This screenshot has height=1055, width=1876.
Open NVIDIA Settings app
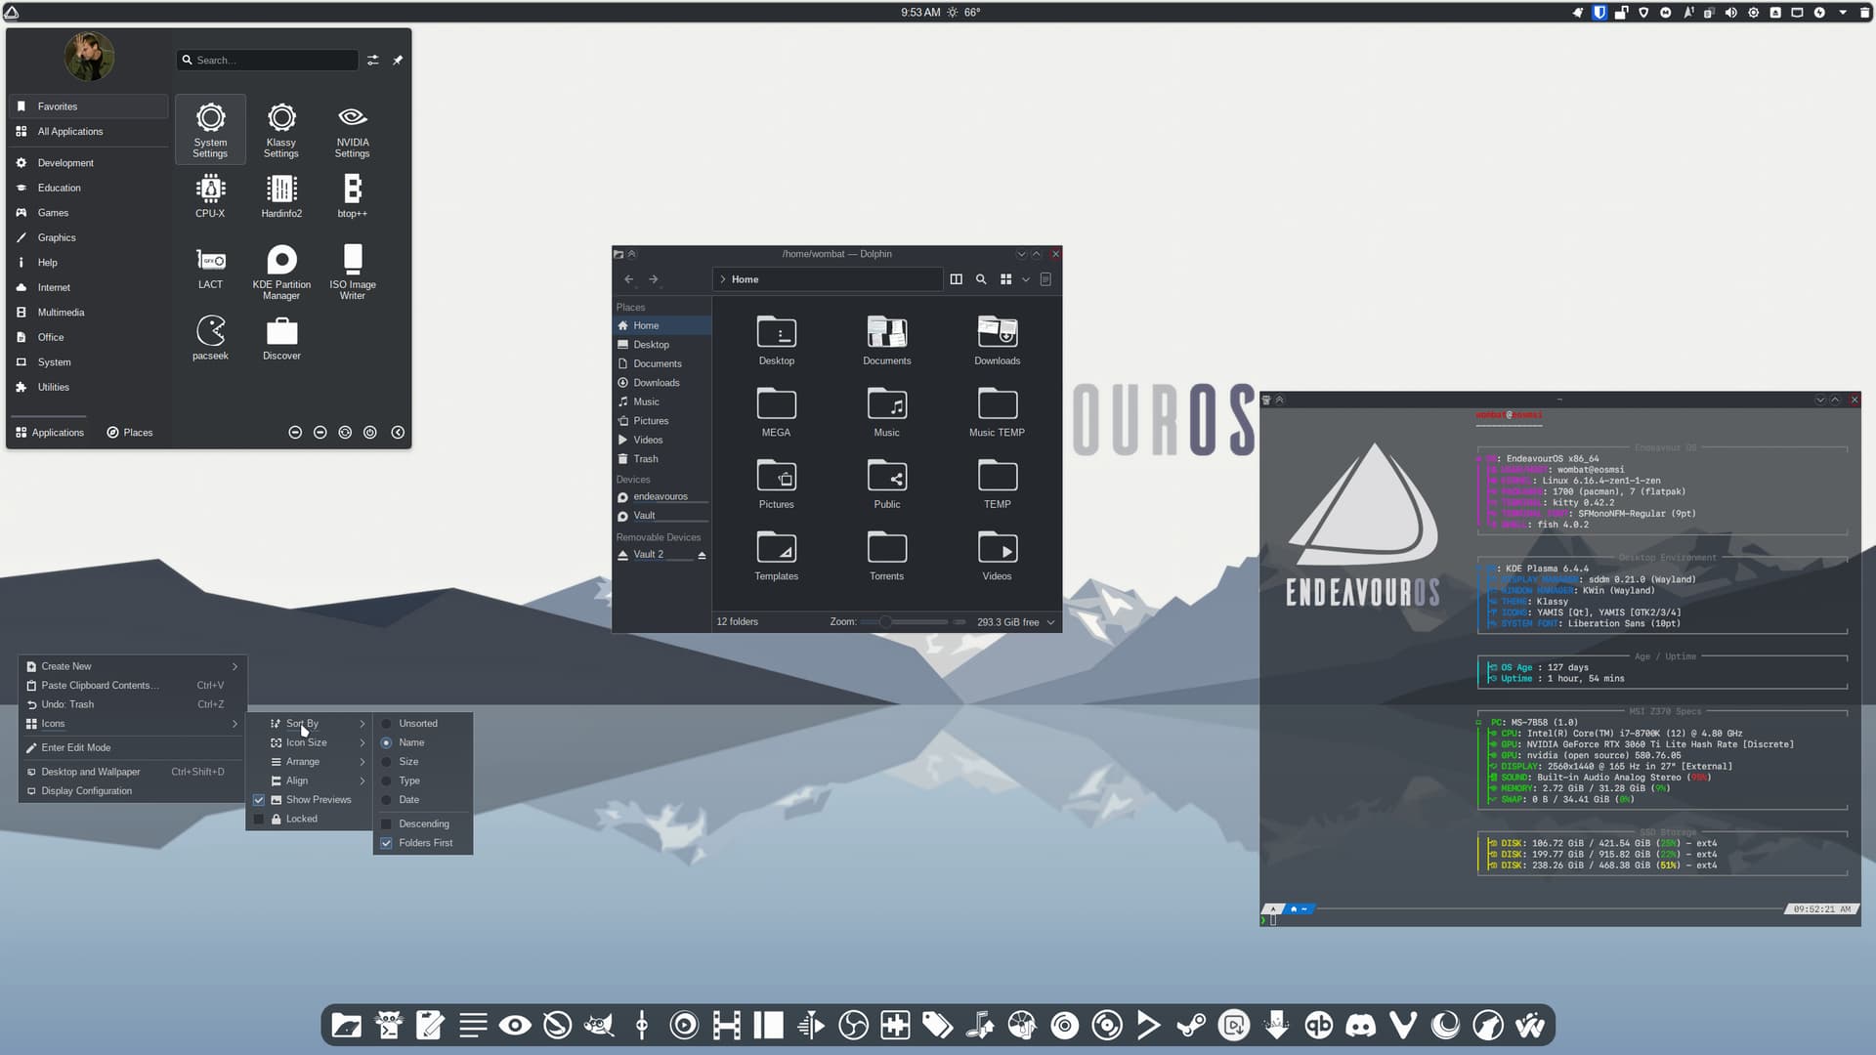click(352, 129)
